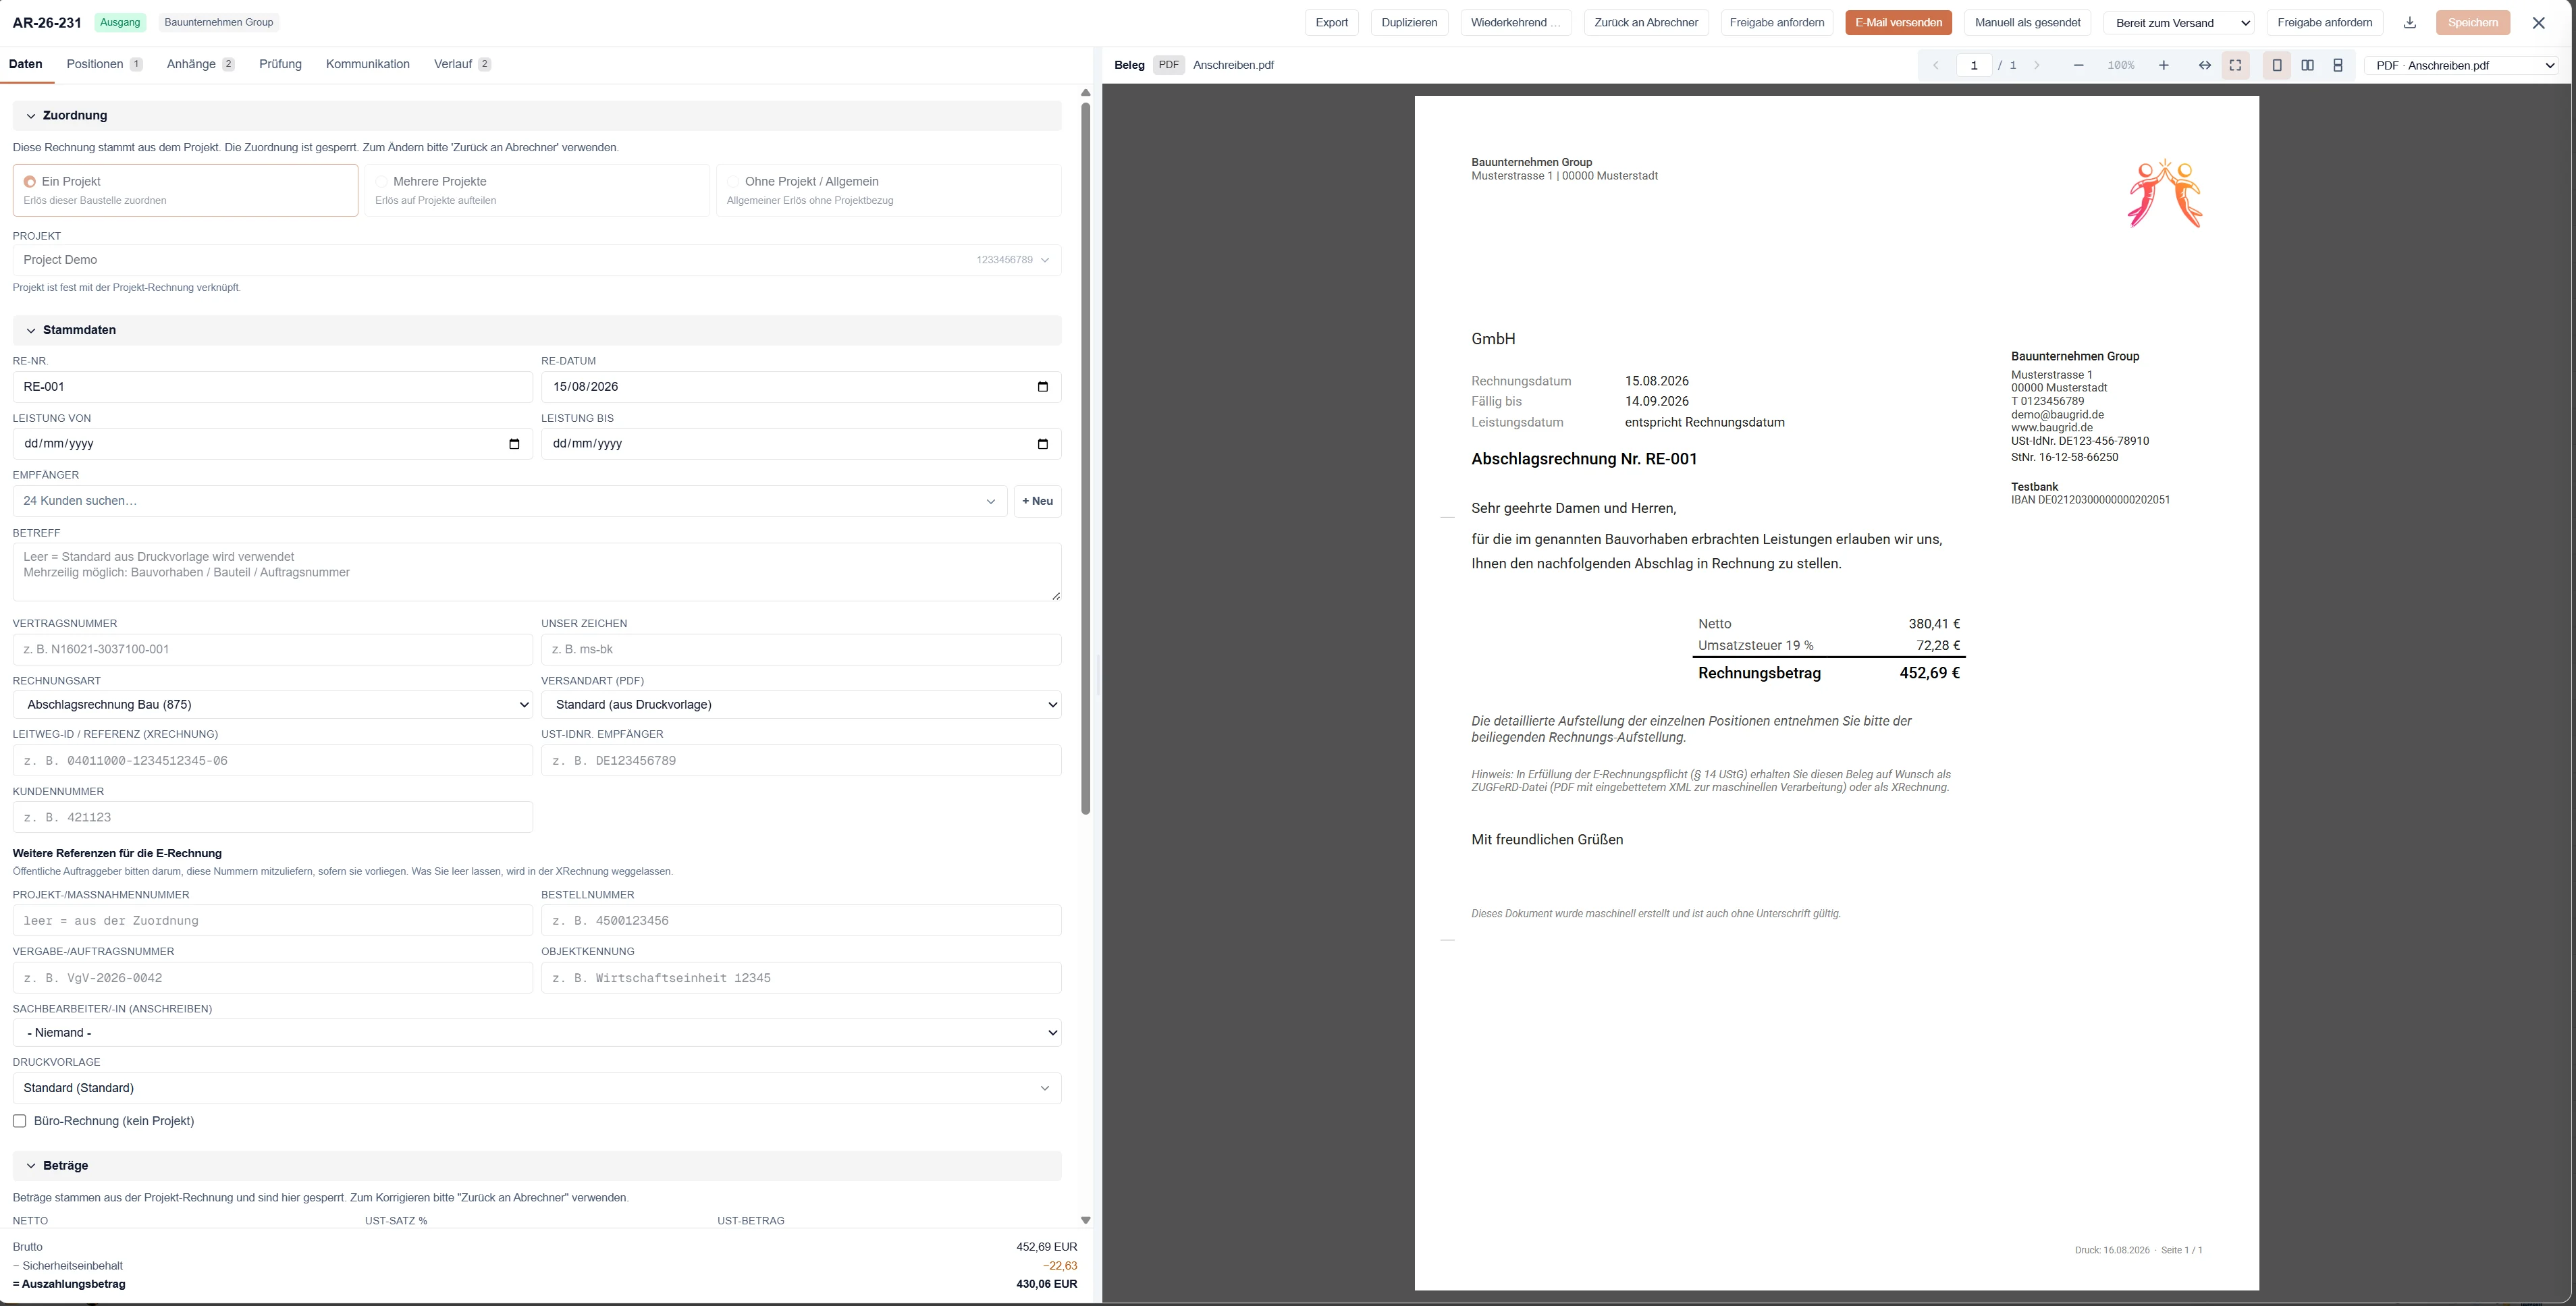Open the Projekt dropdown showing Project Demo
The width and height of the screenshot is (2576, 1306).
(x=537, y=260)
